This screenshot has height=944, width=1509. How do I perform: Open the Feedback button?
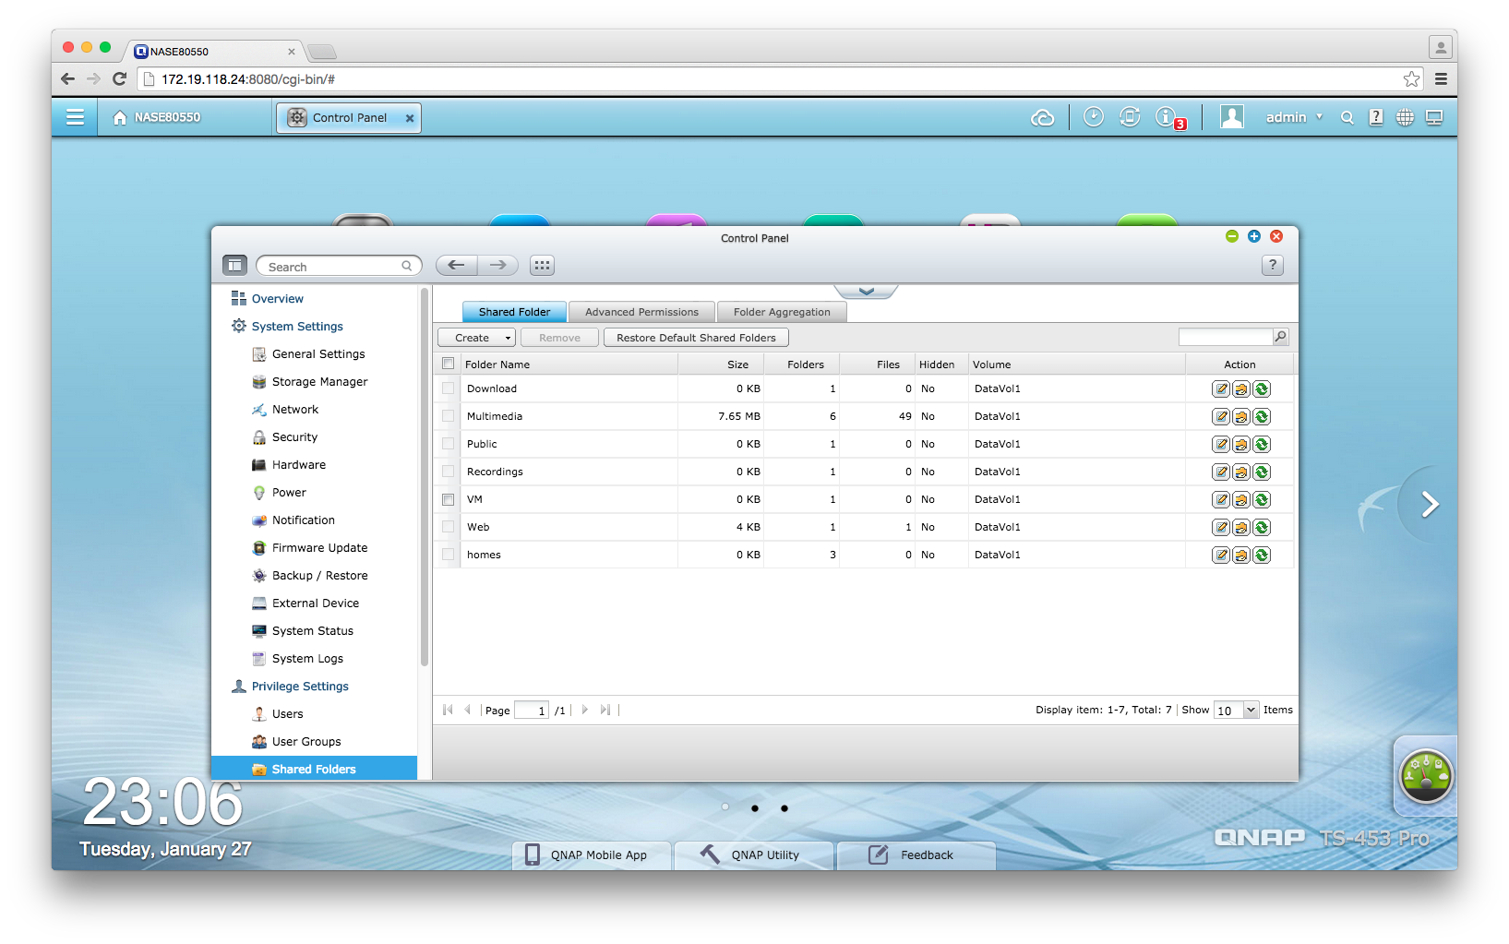tap(916, 854)
